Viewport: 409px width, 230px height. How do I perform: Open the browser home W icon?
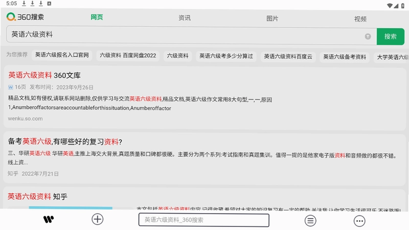(49, 220)
